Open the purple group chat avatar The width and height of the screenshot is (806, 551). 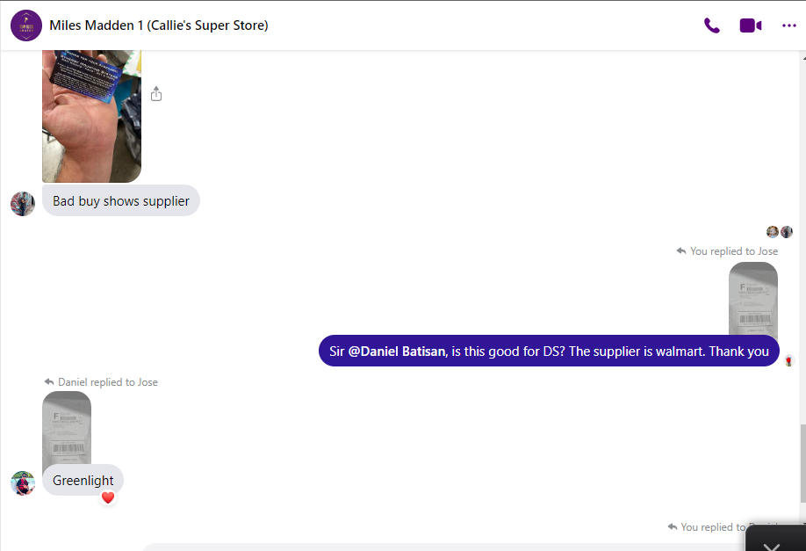[26, 25]
